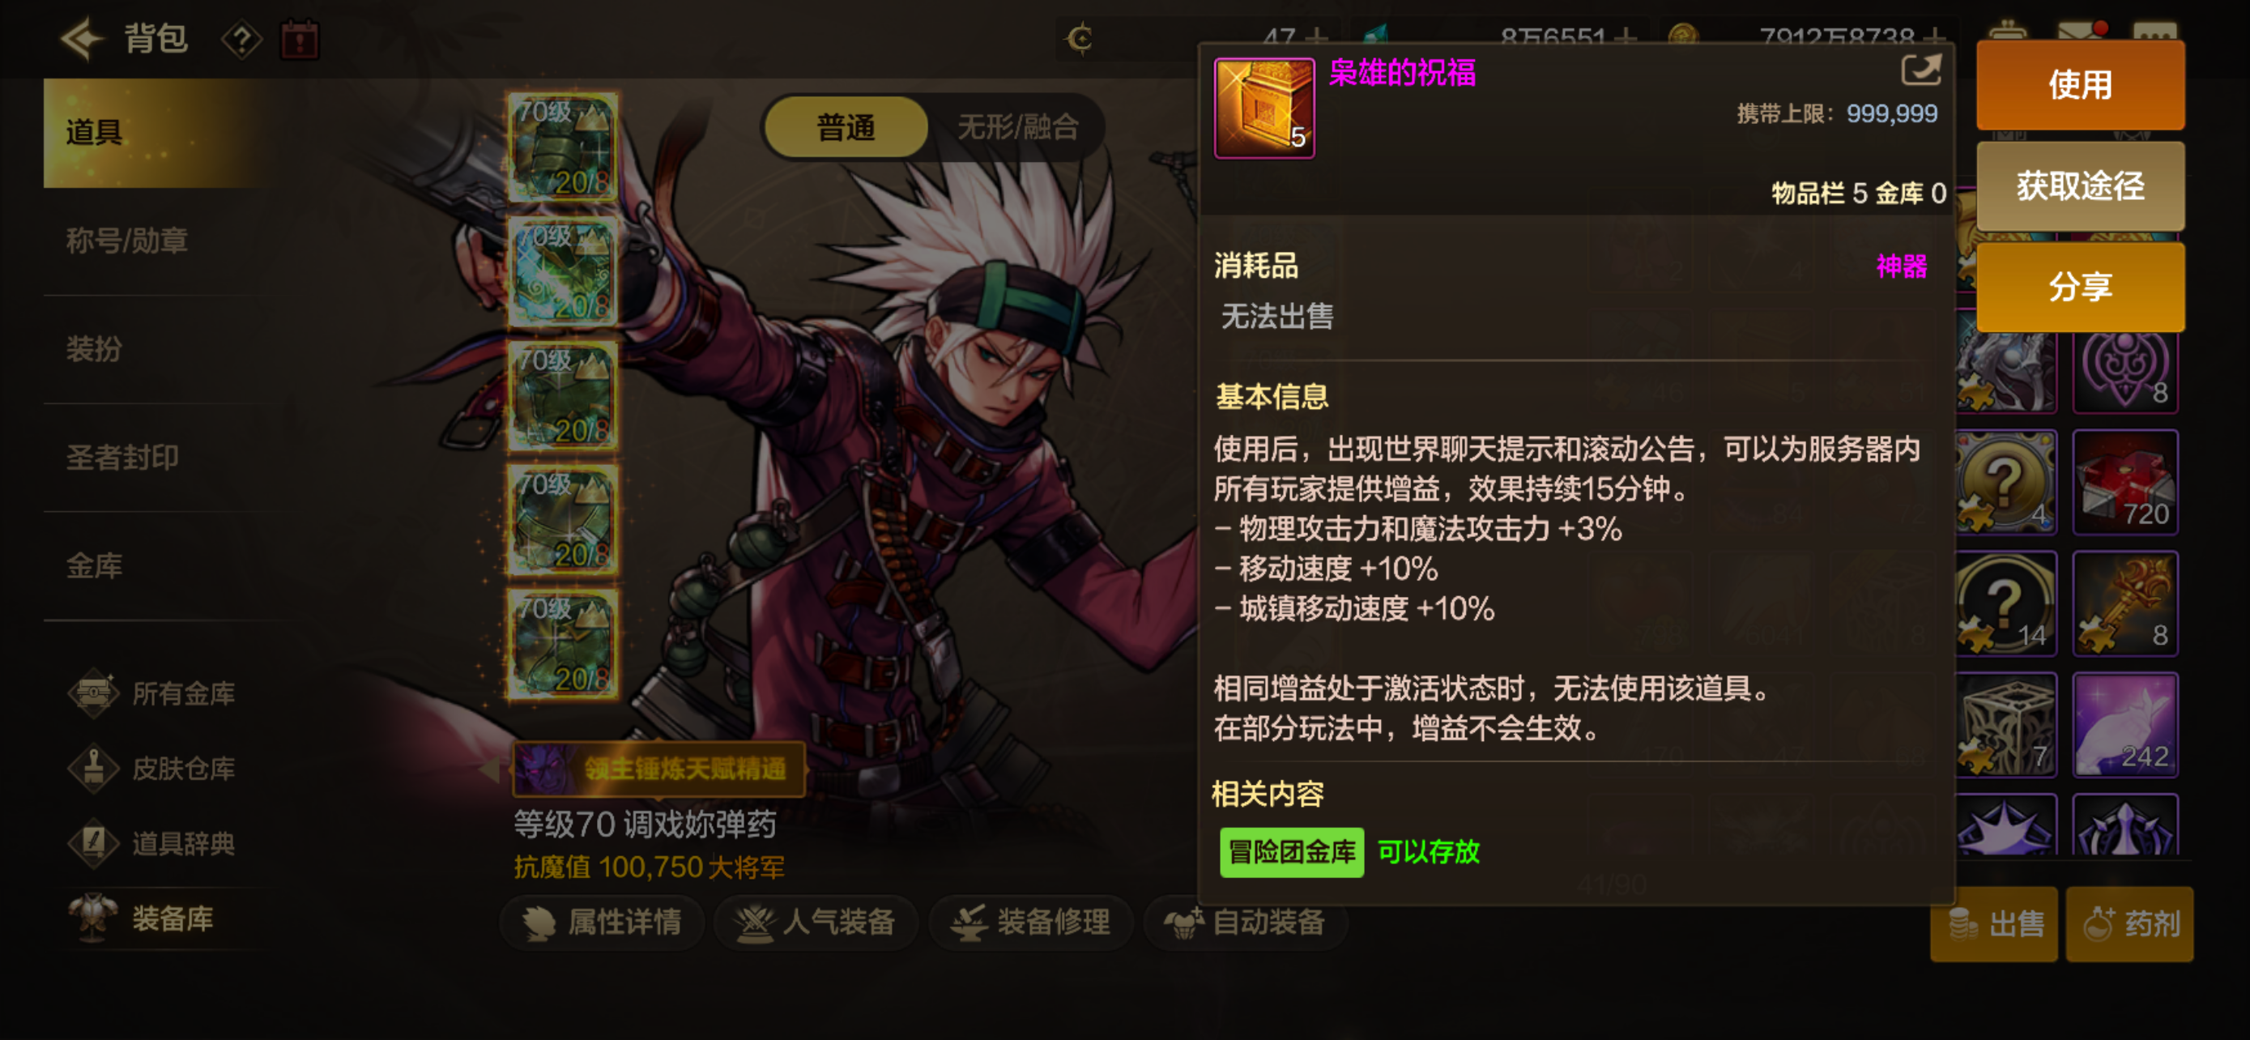
Task: Click the back arrow next to 背包
Action: (82, 40)
